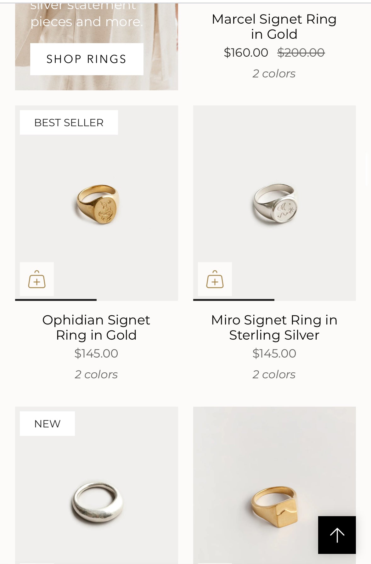Open Miro Signet Ring in Sterling Silver title

(x=274, y=327)
